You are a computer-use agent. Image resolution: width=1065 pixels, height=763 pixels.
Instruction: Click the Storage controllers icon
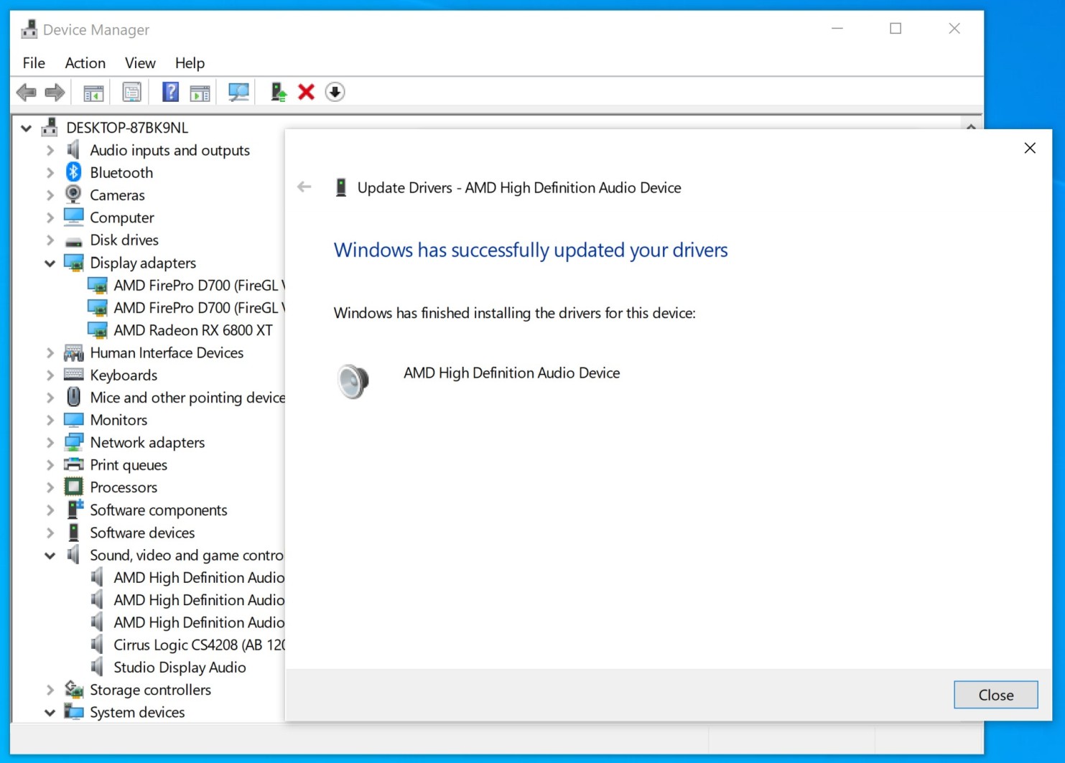coord(73,689)
